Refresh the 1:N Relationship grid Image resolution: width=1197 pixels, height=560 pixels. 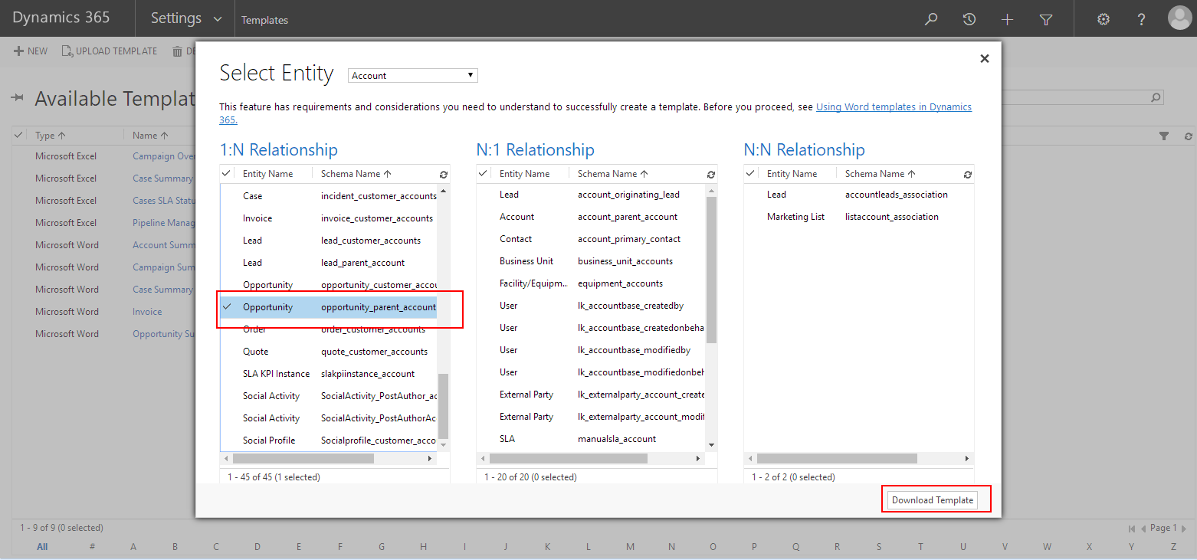pos(444,175)
